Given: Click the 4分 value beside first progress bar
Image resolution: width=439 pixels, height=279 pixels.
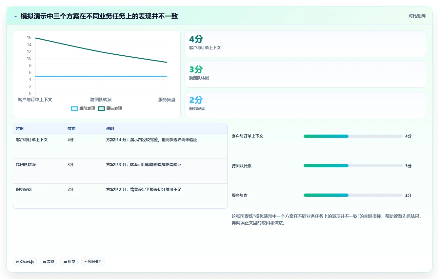Looking at the screenshot, I should [408, 136].
